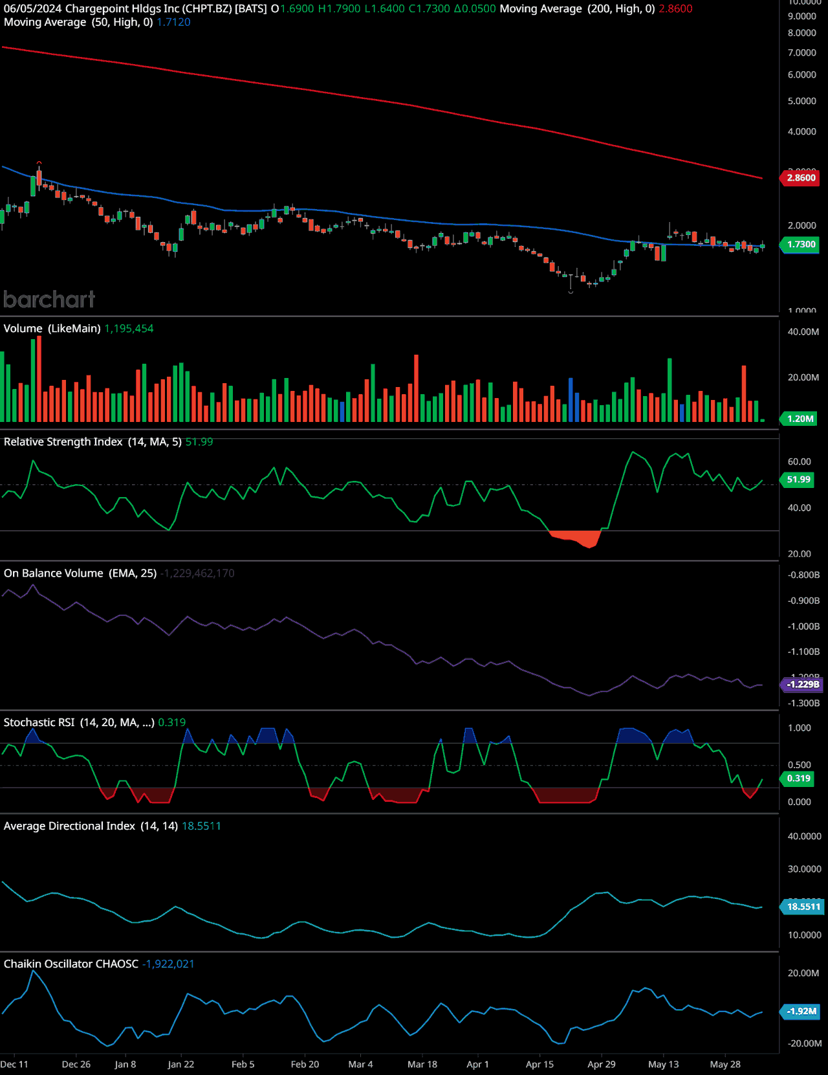
Task: Click the Chaikin Oscillator CHAOSC title
Action: click(x=71, y=964)
